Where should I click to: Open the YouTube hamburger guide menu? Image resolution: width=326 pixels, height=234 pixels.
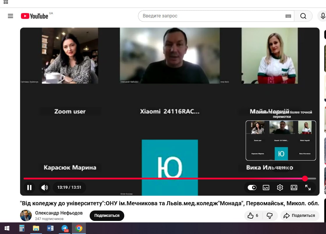(x=10, y=16)
